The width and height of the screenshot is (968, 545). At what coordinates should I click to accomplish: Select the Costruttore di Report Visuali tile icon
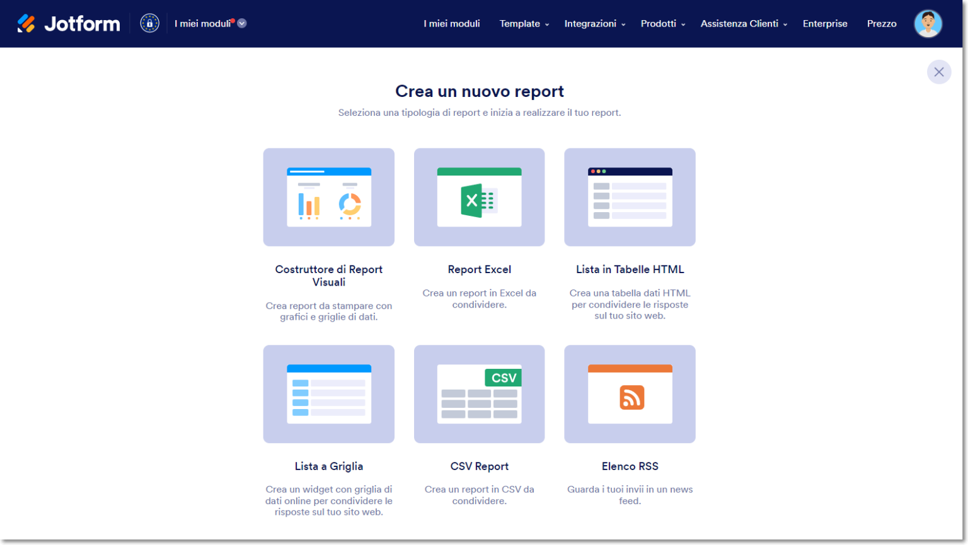pos(328,197)
